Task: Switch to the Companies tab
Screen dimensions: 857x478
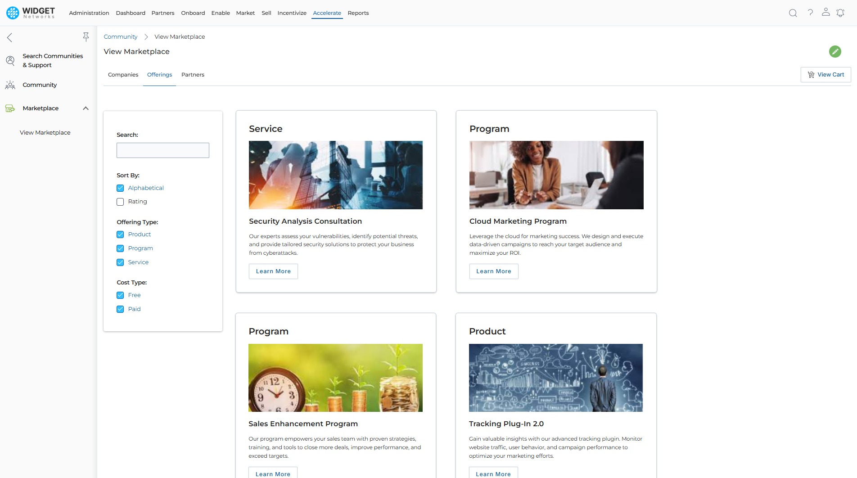Action: coord(123,75)
